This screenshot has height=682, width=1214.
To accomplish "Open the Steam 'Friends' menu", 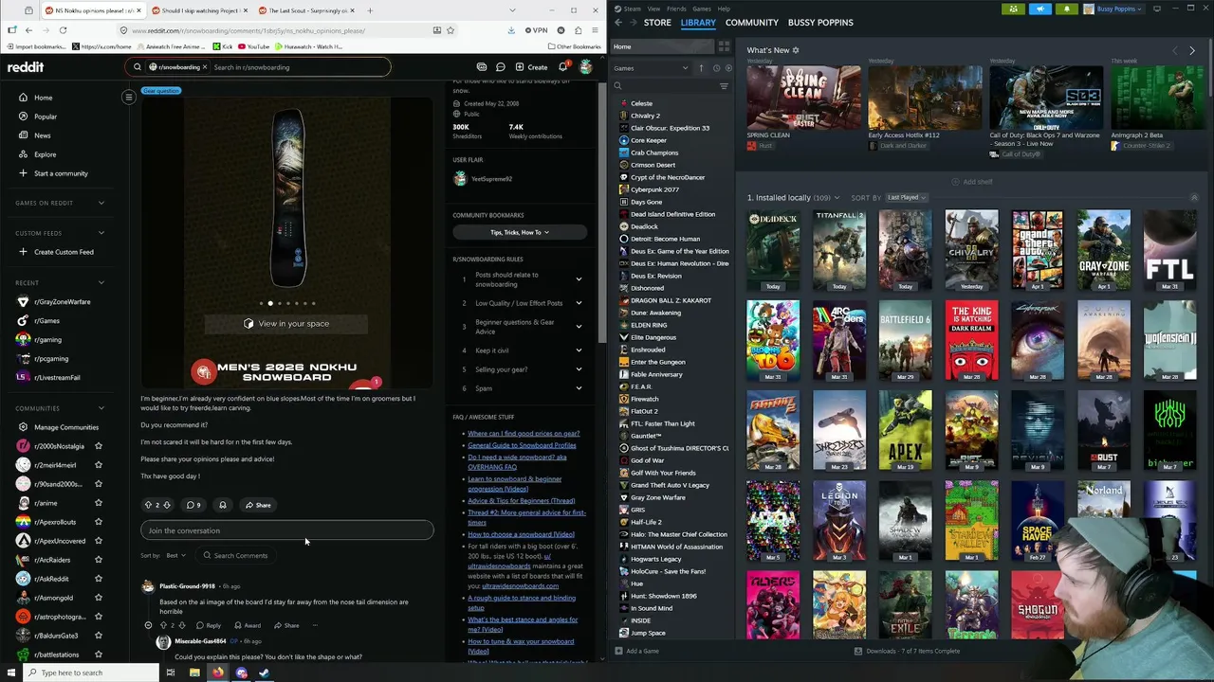I will coord(676,9).
